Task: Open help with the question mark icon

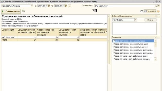Action: click(x=158, y=11)
